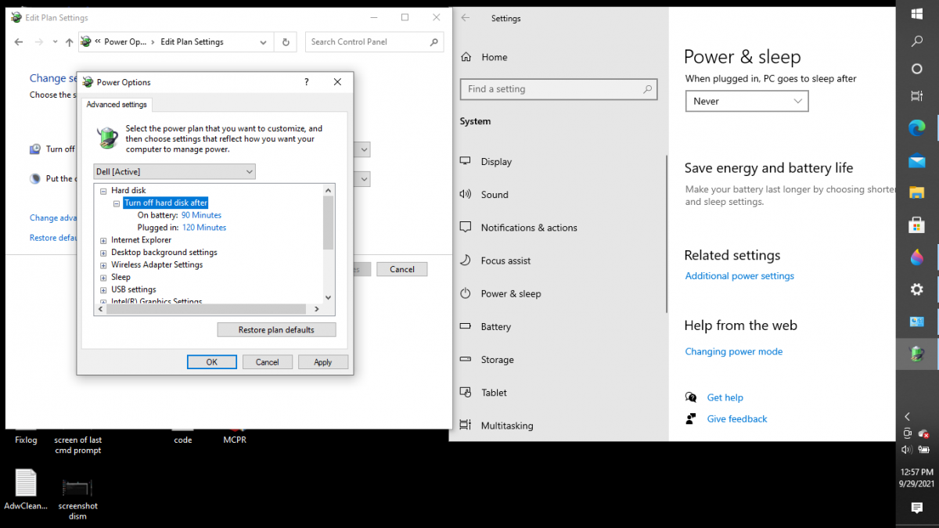The height and width of the screenshot is (528, 939).
Task: Click OK in Power Options dialog
Action: 212,362
